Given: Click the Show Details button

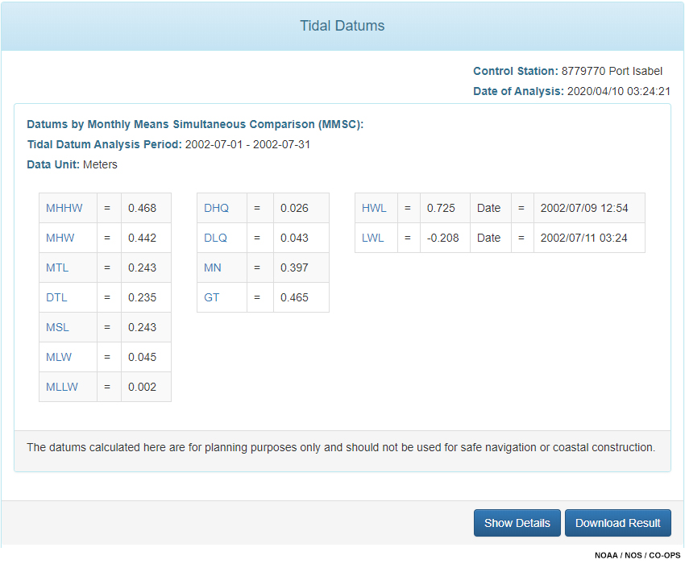Looking at the screenshot, I should (x=517, y=522).
